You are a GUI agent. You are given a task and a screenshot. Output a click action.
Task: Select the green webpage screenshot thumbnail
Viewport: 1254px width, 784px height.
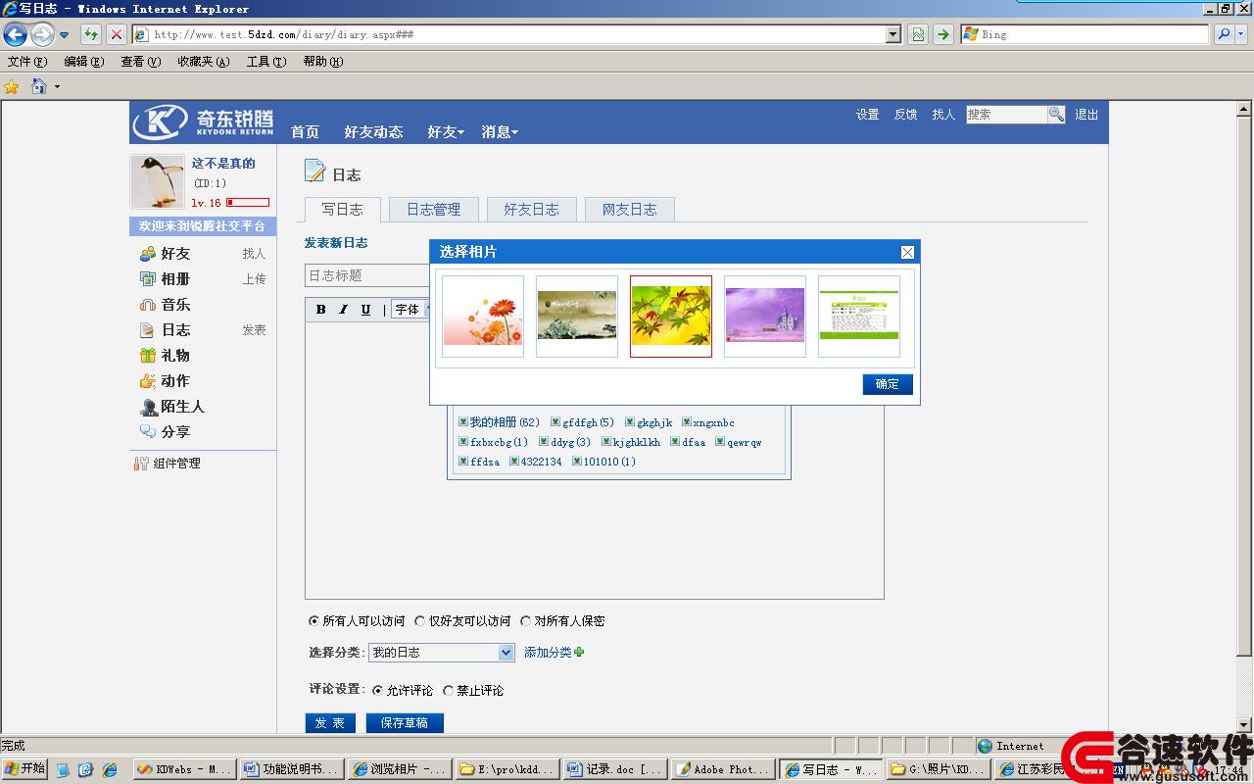coord(859,317)
